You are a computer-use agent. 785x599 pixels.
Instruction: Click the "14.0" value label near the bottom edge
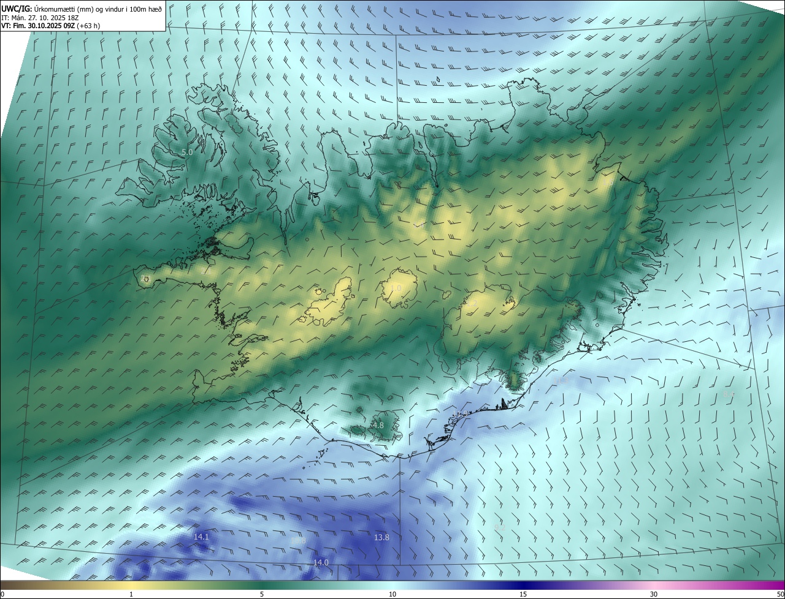tap(321, 562)
